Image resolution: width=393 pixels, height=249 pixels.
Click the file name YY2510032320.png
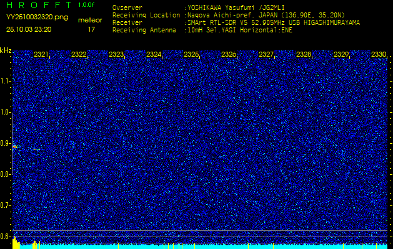click(x=37, y=17)
